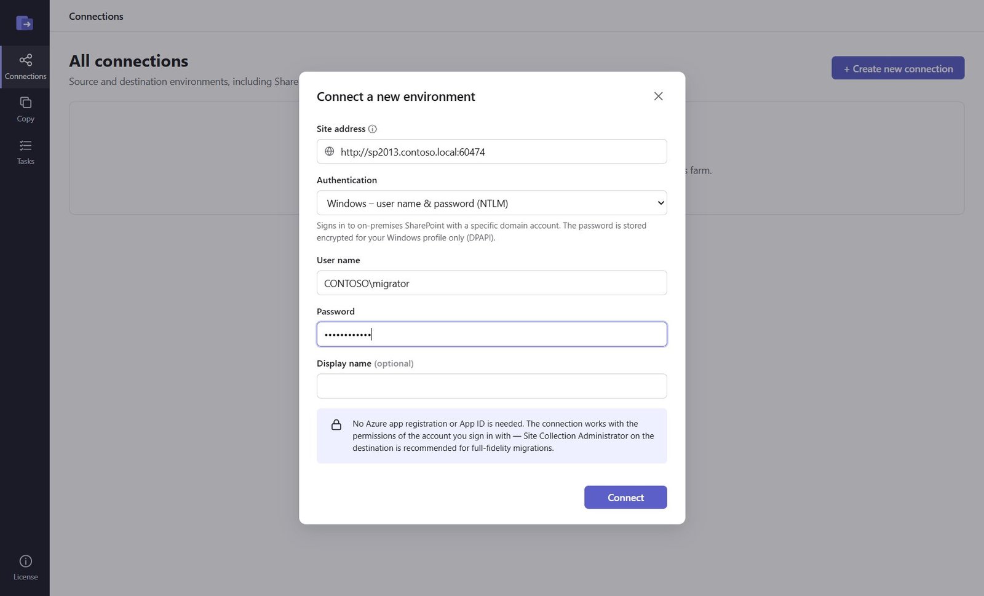984x596 pixels.
Task: Click Create new connection button
Action: (898, 68)
